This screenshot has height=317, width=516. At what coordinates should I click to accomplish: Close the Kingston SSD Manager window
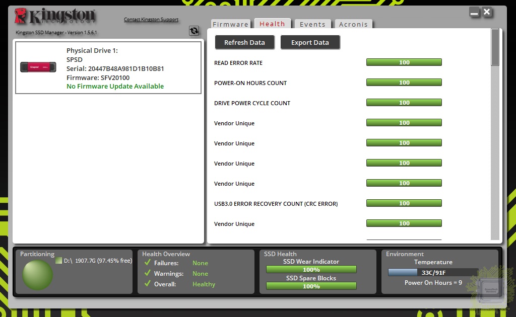[487, 12]
